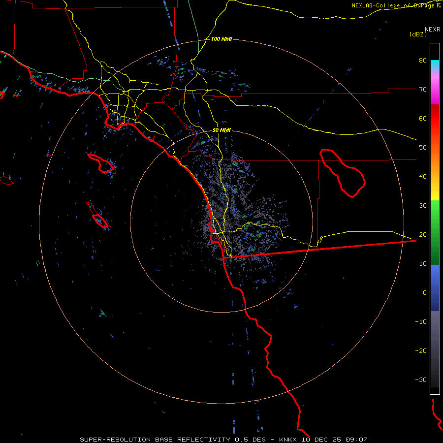Click the [dBZ] units label
This screenshot has height=443, width=443.
tap(418, 34)
